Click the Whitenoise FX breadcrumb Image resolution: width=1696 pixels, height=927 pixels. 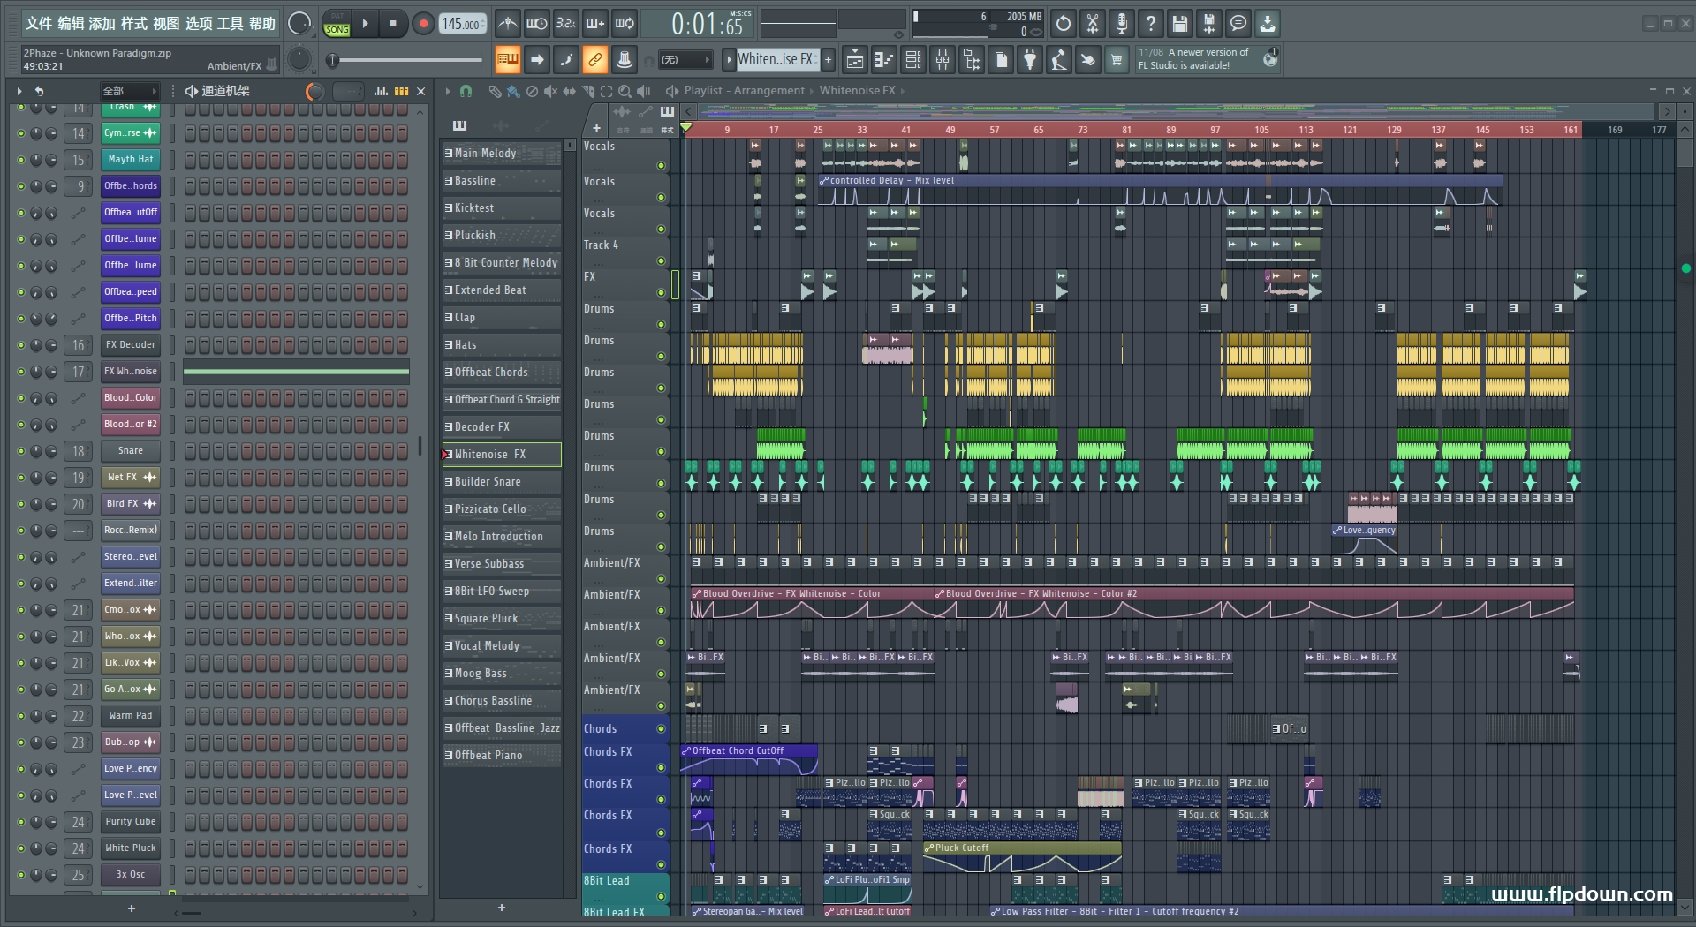pos(857,91)
